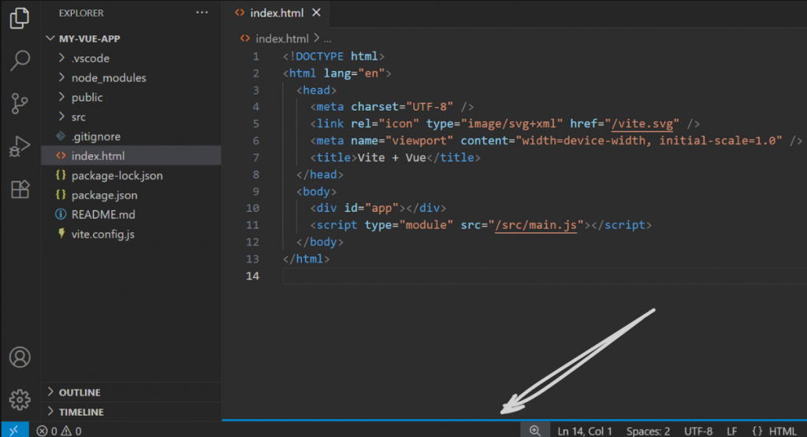Click "UTF-8" charset value on line 4

coord(430,106)
